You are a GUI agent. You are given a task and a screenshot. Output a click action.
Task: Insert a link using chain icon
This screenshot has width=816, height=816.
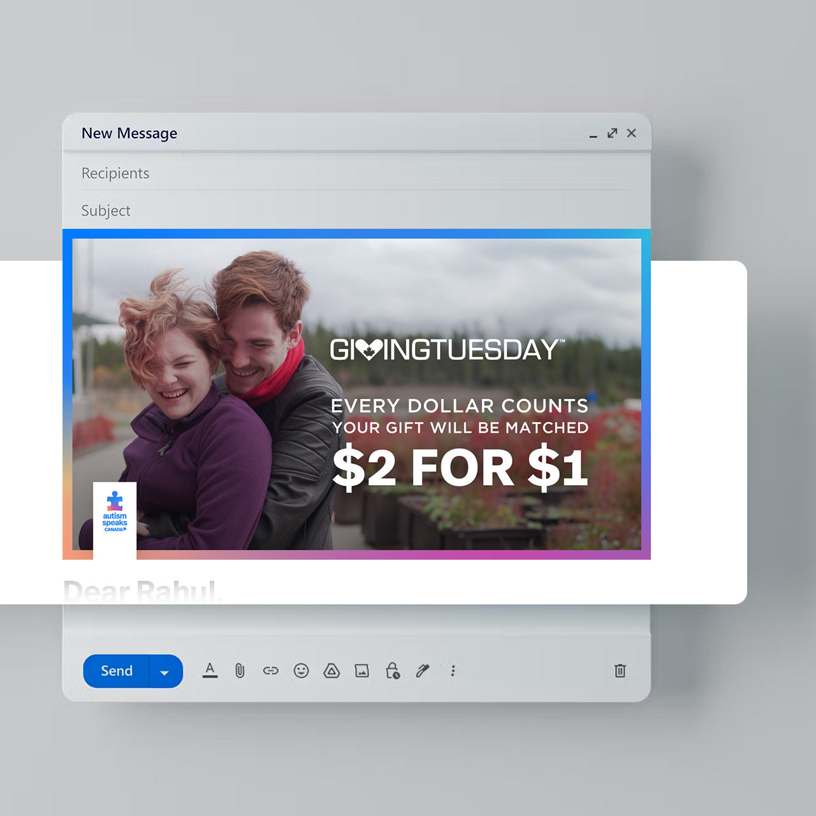click(270, 671)
